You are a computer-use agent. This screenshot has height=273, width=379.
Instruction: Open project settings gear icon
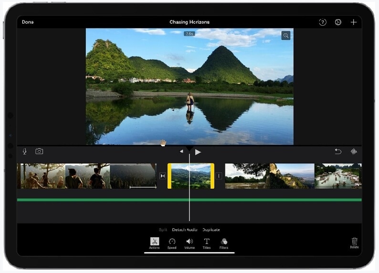pyautogui.click(x=338, y=22)
